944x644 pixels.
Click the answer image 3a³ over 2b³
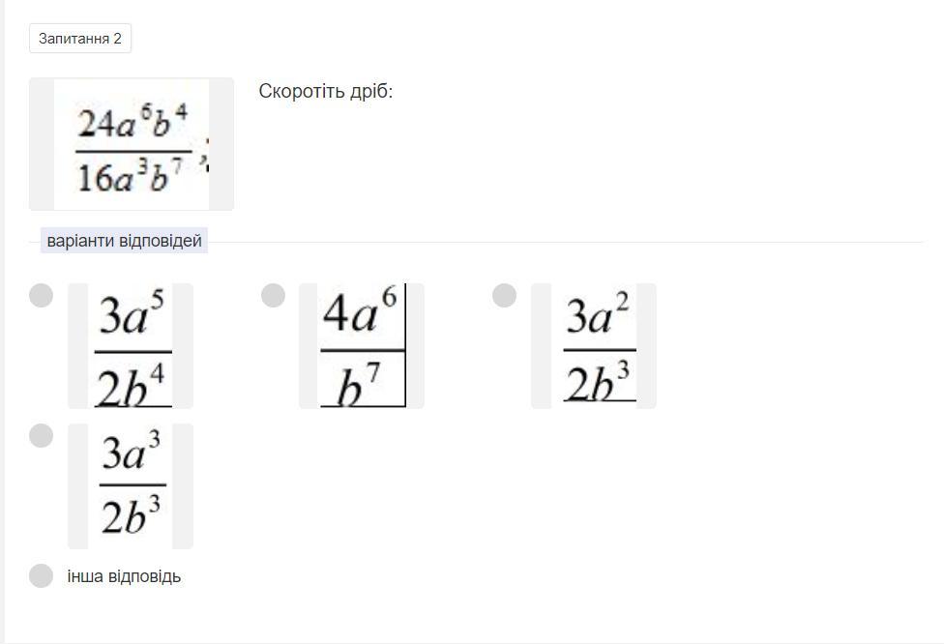coord(131,486)
